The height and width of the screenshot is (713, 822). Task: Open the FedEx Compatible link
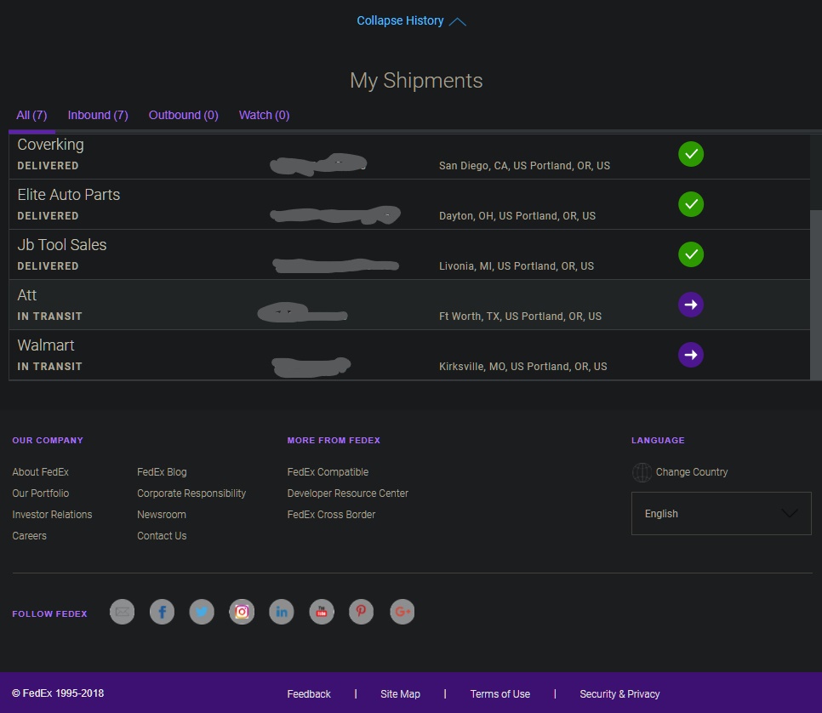[x=328, y=472]
